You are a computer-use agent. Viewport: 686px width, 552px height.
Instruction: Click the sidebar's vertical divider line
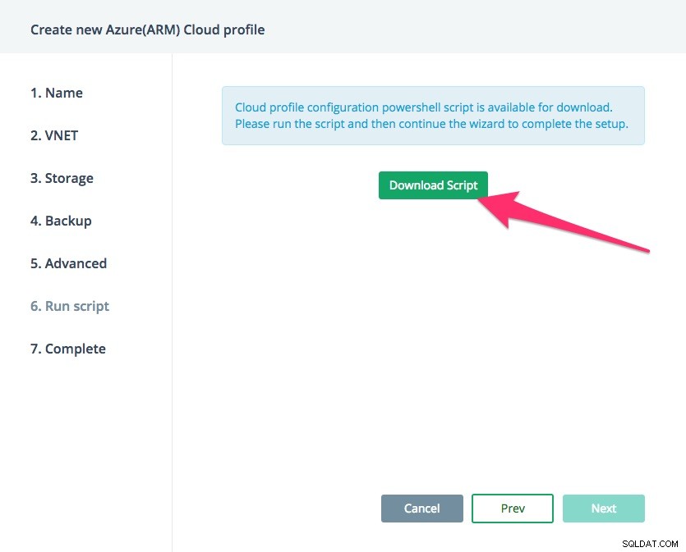[x=172, y=302]
